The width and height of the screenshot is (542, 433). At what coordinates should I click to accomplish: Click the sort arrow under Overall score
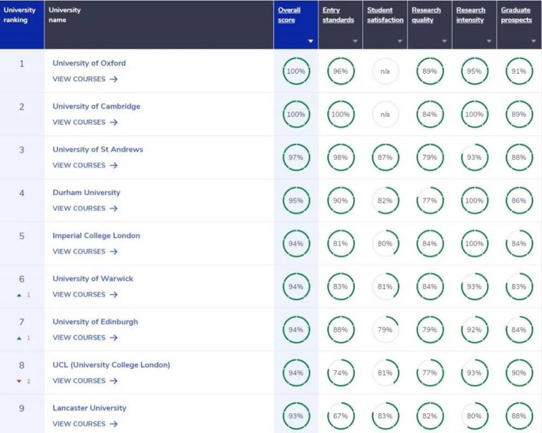pyautogui.click(x=310, y=41)
